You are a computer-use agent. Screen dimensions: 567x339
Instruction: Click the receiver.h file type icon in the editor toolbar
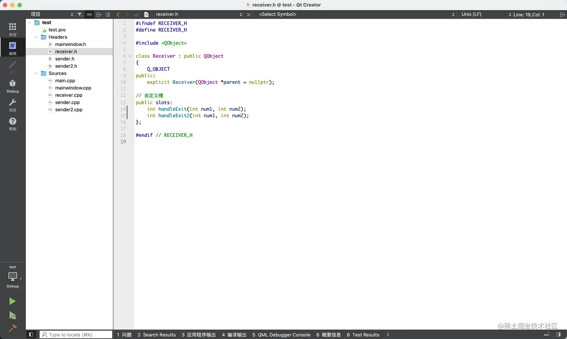pos(147,15)
